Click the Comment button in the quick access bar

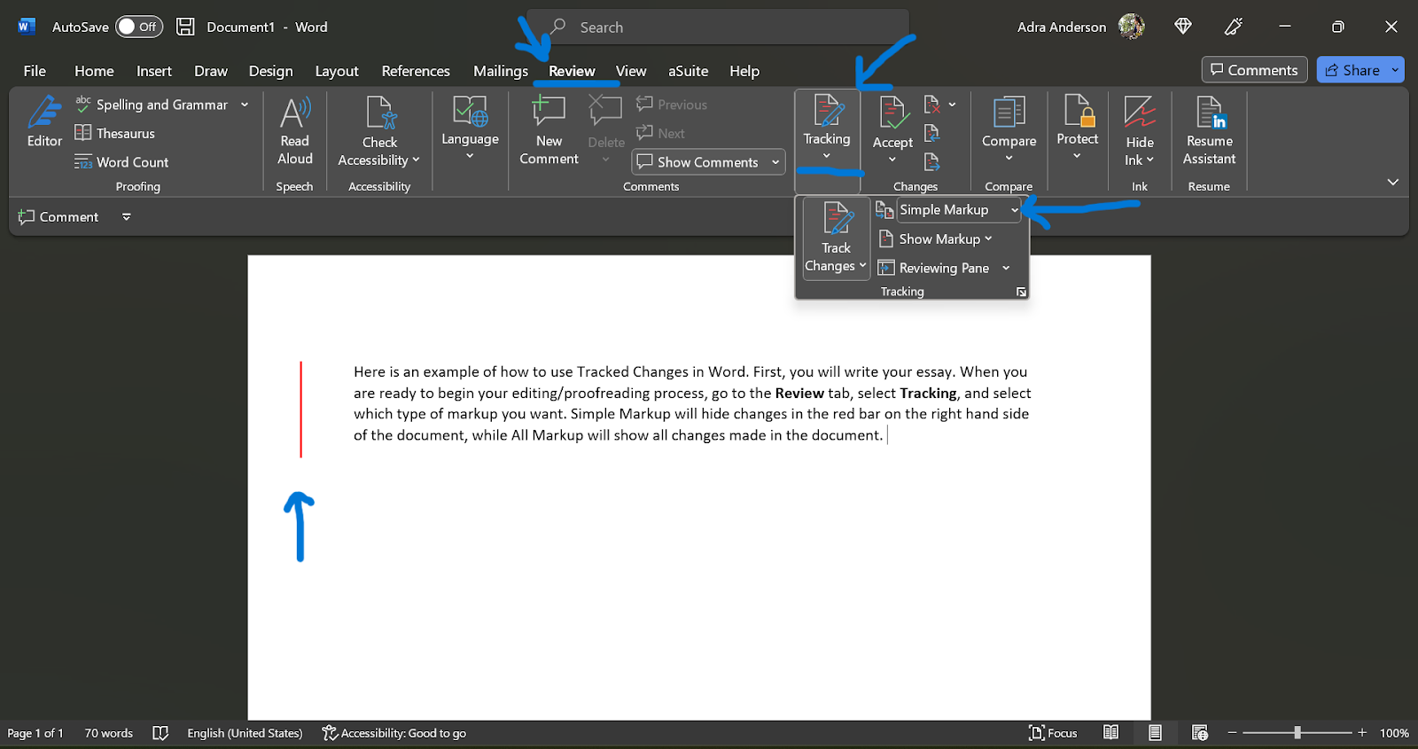(58, 216)
